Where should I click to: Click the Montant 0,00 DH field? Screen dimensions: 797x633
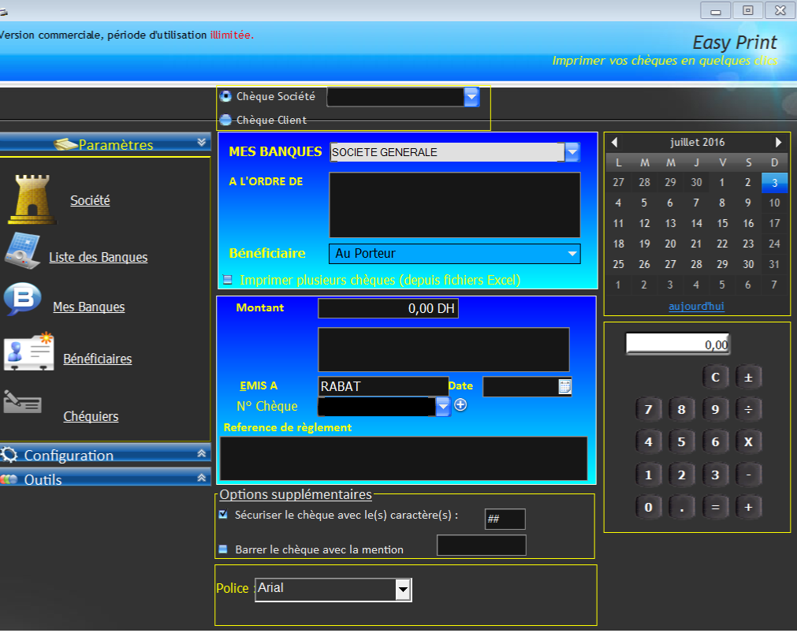[389, 308]
